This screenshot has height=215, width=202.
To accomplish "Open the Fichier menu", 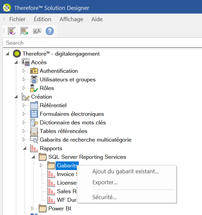I will click(17, 19).
